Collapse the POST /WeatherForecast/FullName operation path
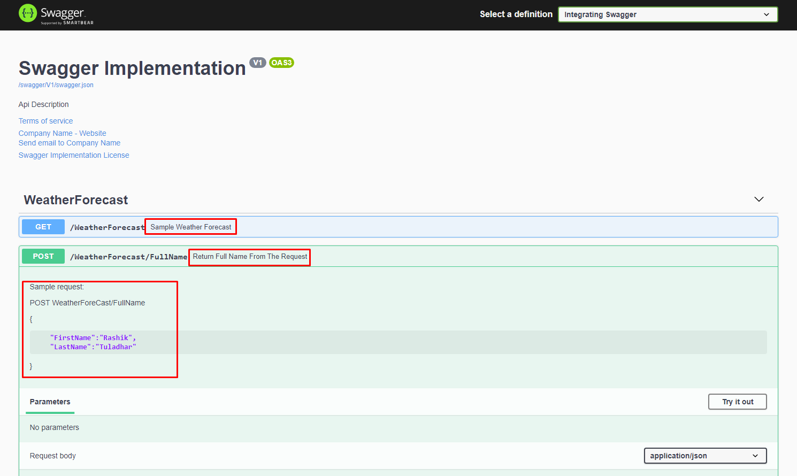Screen dimensions: 797x476 click(x=128, y=257)
